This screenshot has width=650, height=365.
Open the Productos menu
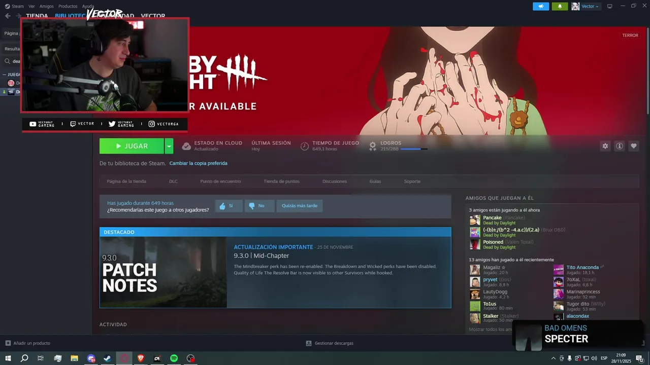coord(68,6)
